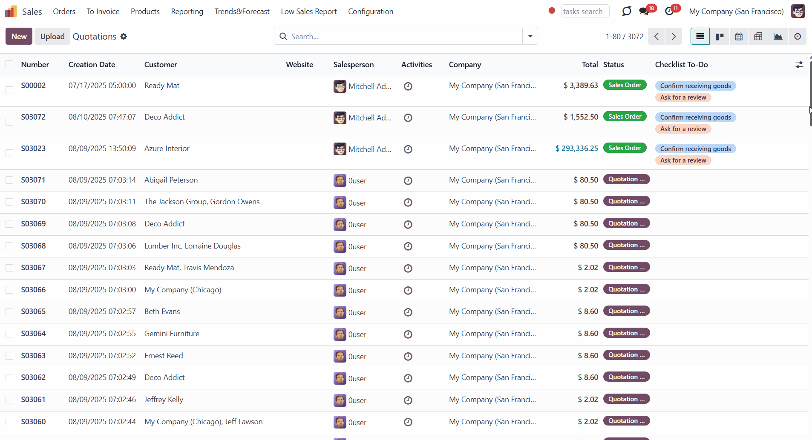Screen dimensions: 812x440
Task: Select checkbox for order S03023
Action: coord(9,153)
